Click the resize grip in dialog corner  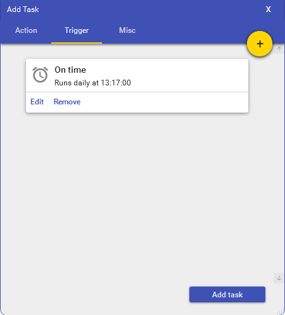(281, 311)
